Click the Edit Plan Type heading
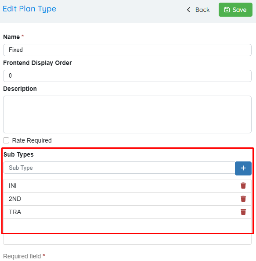This screenshot has width=256, height=261. click(29, 9)
